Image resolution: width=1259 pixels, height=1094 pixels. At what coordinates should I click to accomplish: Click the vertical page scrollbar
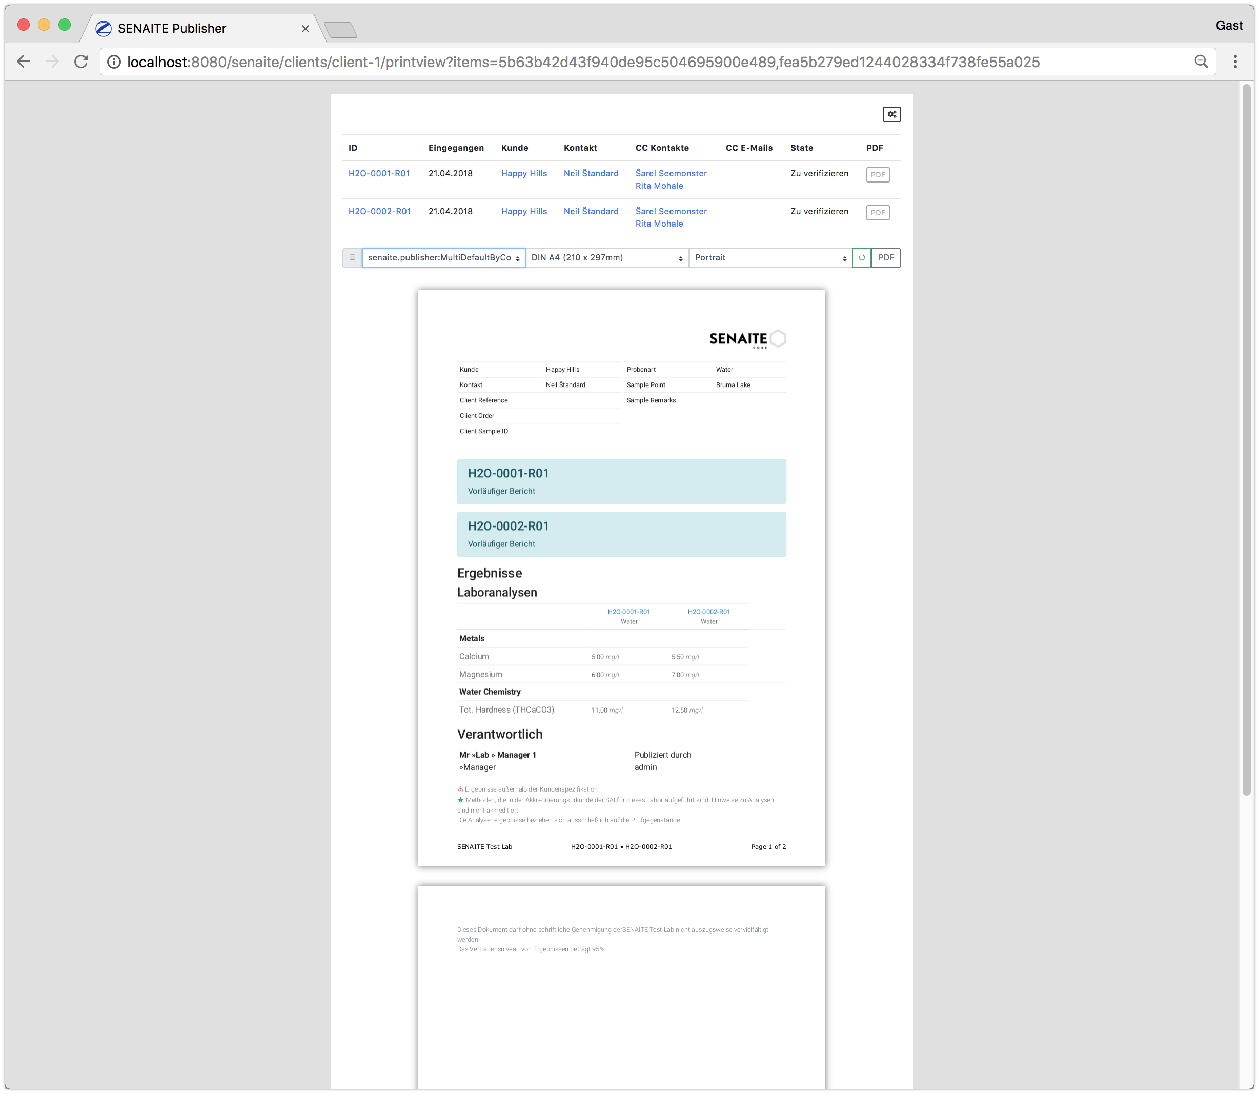(1246, 439)
